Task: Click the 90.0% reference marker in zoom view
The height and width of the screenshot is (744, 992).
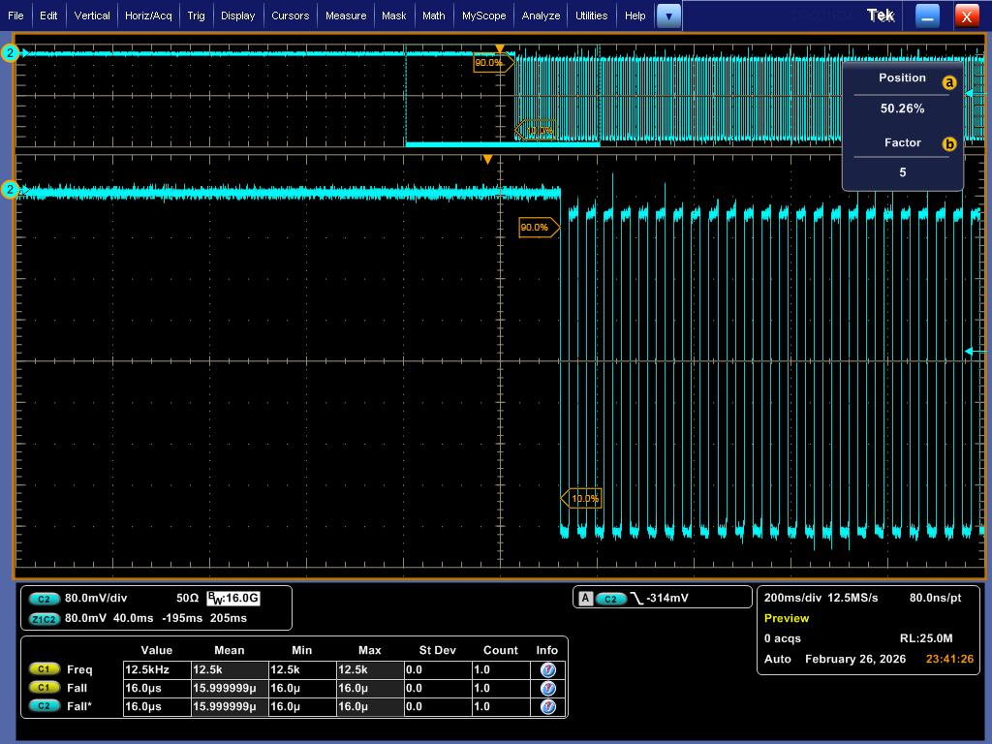Action: click(535, 228)
